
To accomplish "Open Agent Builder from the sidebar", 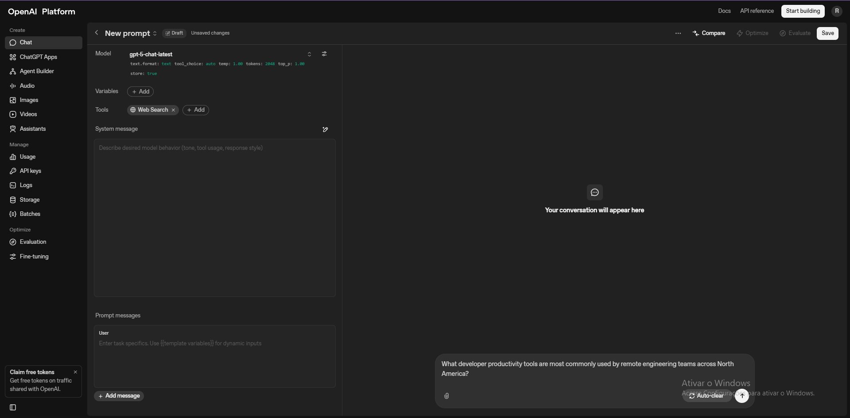I will 36,71.
